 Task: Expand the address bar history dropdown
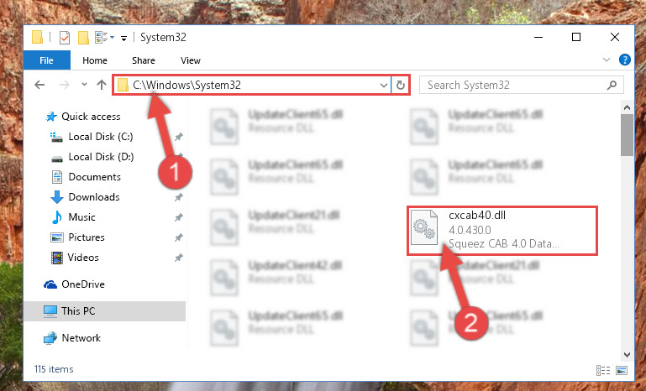coord(384,86)
